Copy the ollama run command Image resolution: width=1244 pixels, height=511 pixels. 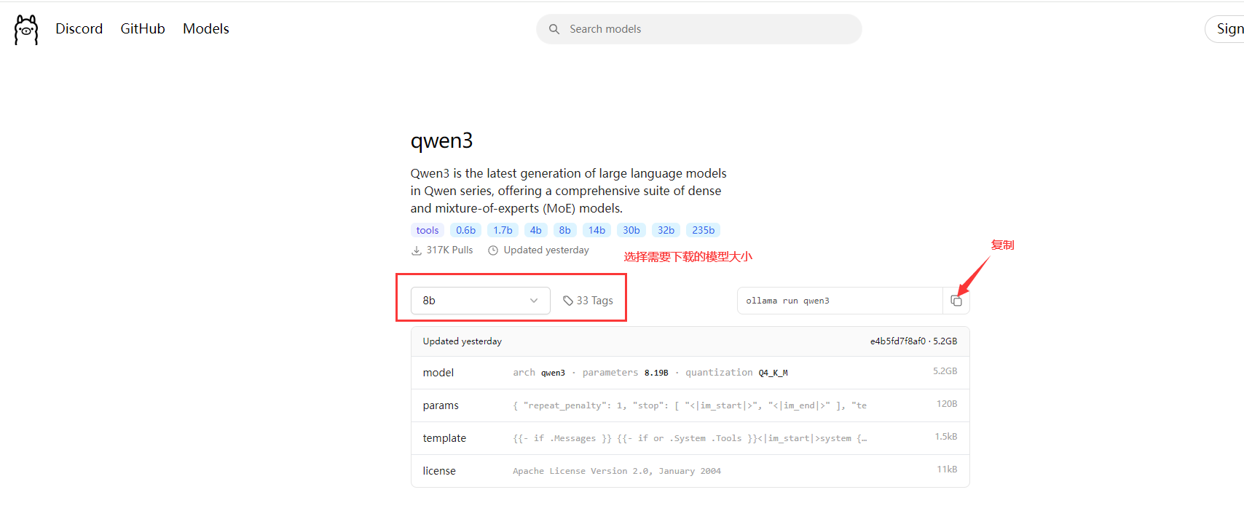pyautogui.click(x=956, y=301)
